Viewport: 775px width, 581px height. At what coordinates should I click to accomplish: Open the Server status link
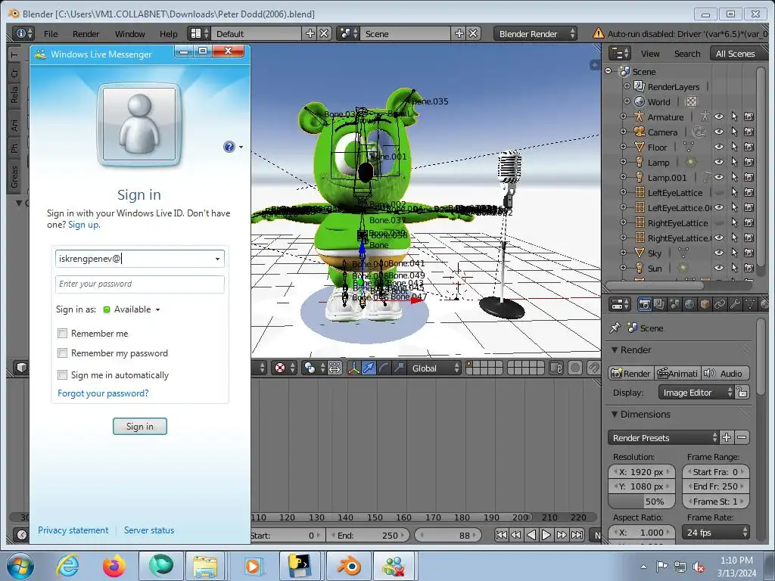click(x=149, y=530)
